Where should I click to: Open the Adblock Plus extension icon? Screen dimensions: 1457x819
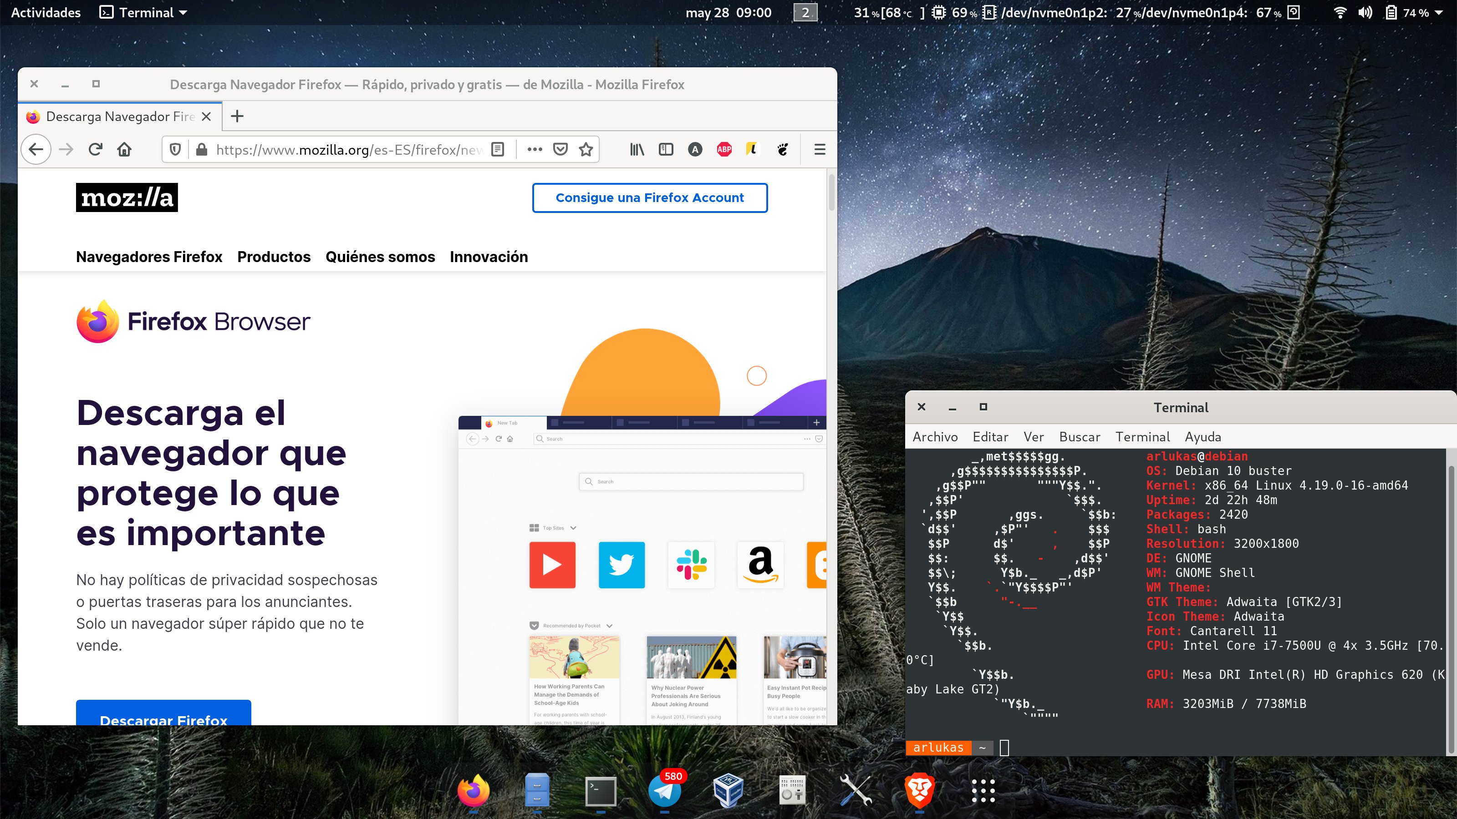724,149
